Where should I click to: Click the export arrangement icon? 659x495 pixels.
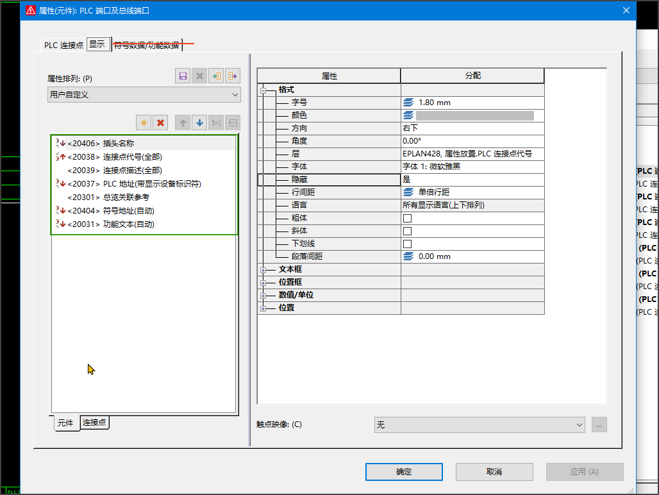point(233,76)
